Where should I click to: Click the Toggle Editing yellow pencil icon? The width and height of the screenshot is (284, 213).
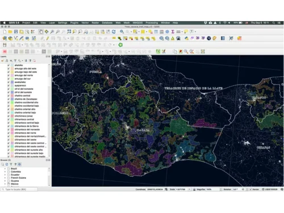pos(48,38)
